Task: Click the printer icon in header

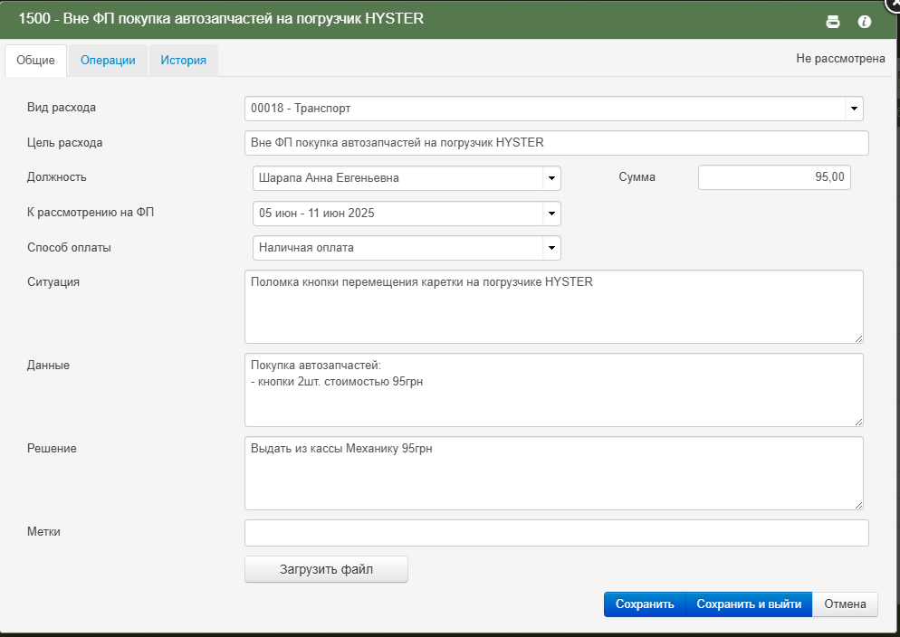Action: click(x=832, y=22)
